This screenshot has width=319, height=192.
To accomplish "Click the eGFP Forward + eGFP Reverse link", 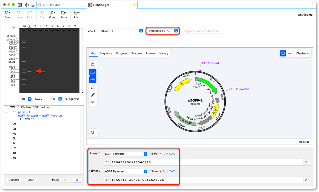I will coord(40,116).
